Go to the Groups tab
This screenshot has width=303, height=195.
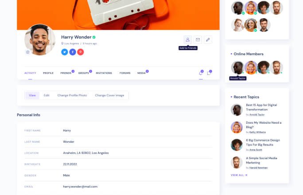coord(83,73)
